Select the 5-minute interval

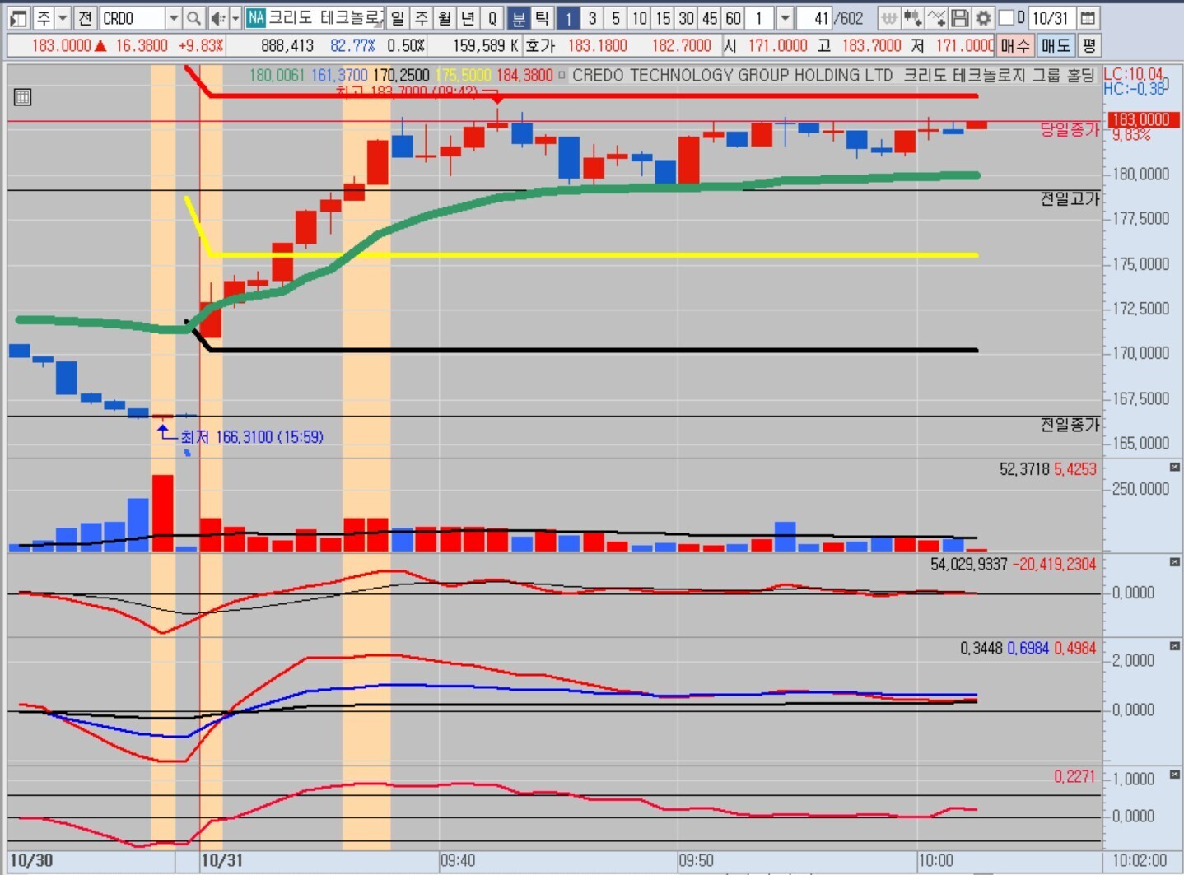pyautogui.click(x=615, y=17)
